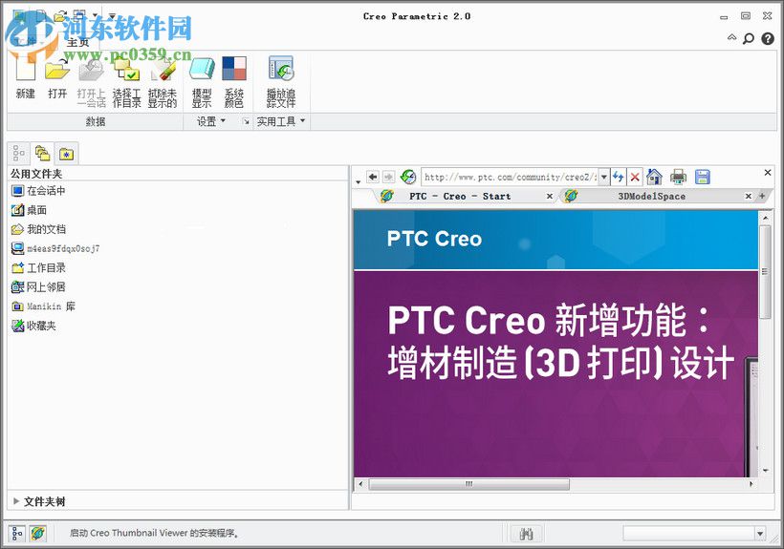Image resolution: width=784 pixels, height=549 pixels.
Task: Open browser toolbar options small arrow
Action: (x=358, y=182)
